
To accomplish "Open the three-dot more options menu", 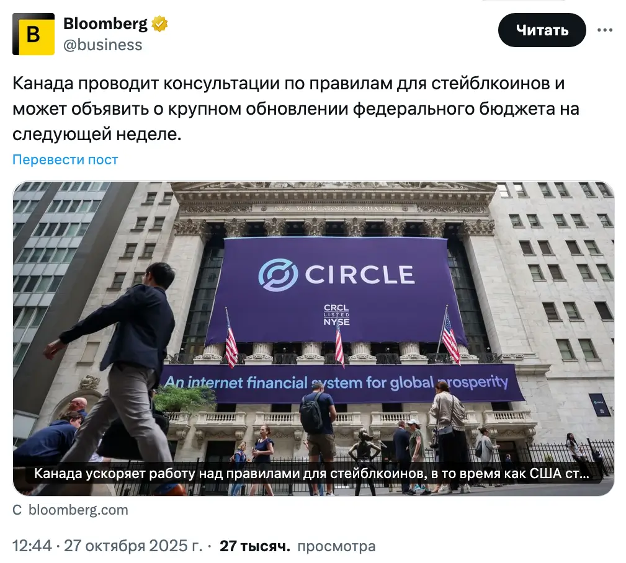I will (605, 30).
